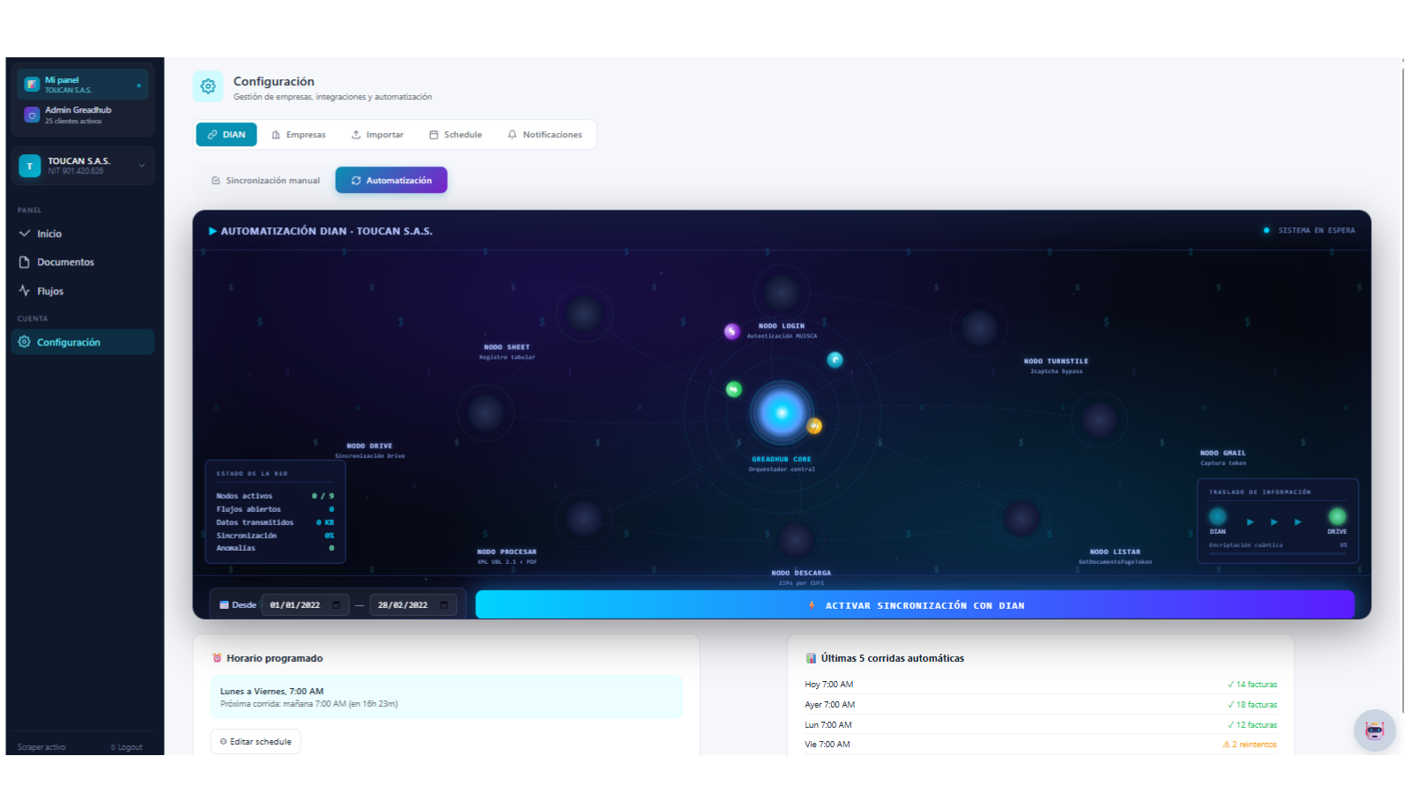Viewport: 1410px width, 793px height.
Task: Select the NODO DRIVE label
Action: tap(369, 446)
